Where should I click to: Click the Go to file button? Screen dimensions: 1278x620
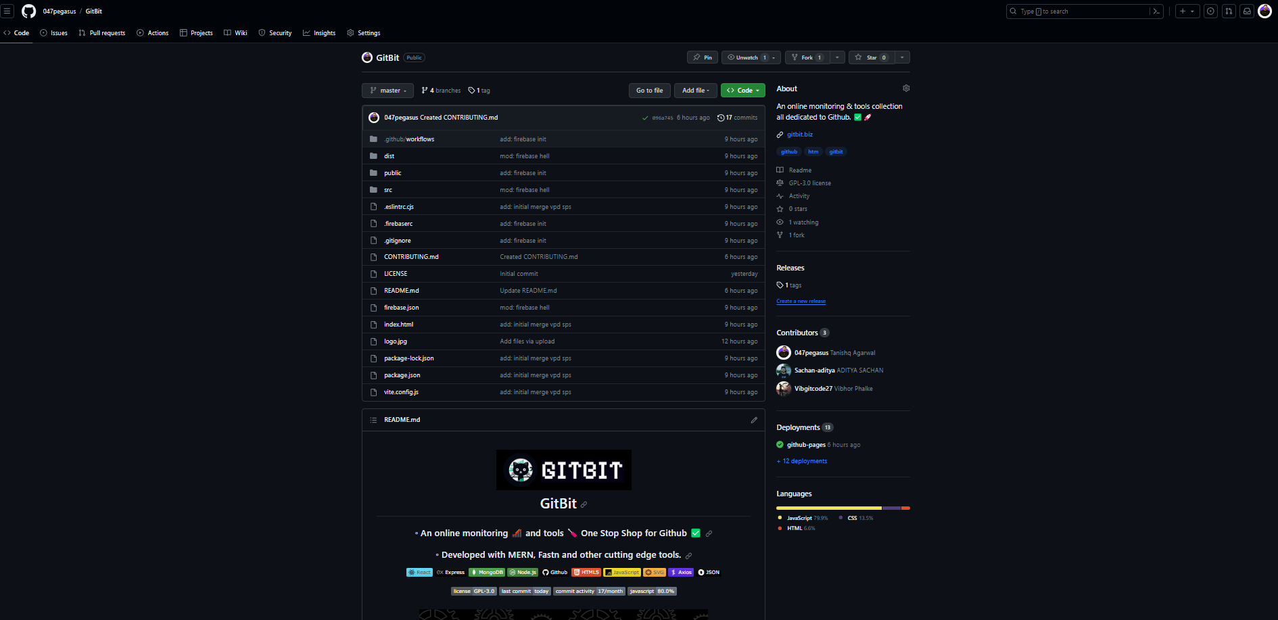tap(649, 91)
